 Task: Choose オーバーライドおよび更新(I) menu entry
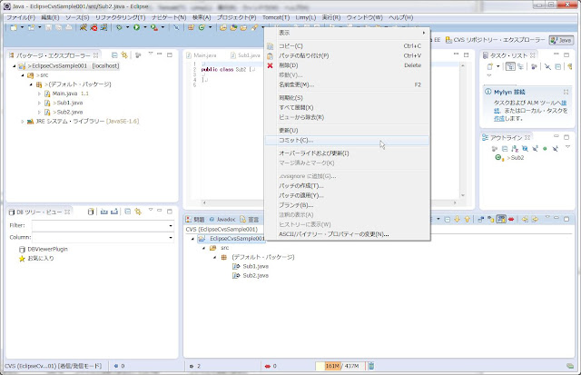347,153
